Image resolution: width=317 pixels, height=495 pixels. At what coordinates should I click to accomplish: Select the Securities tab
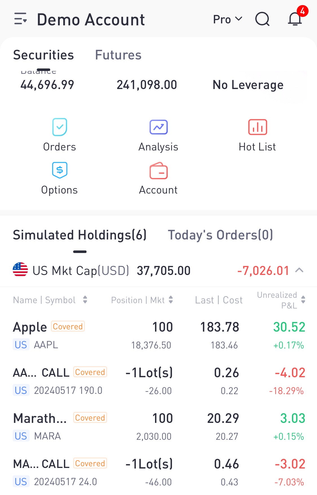43,55
